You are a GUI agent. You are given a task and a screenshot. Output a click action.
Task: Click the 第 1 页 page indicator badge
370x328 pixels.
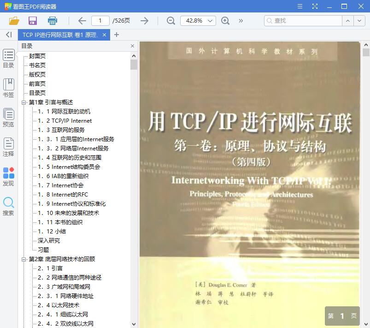(342, 316)
